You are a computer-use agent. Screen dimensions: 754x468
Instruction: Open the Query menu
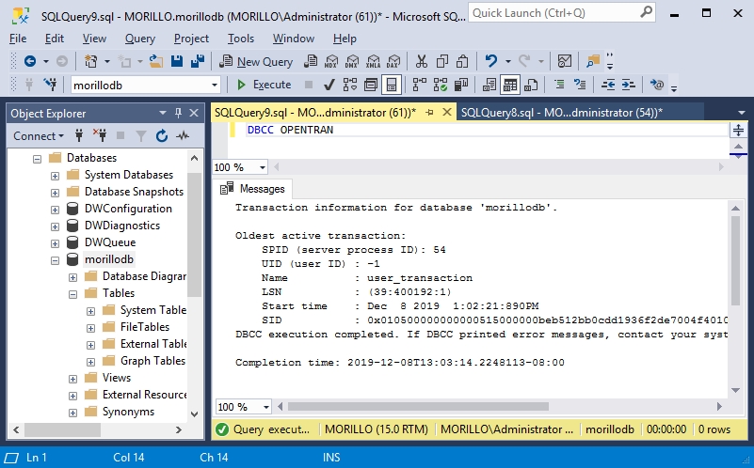pos(140,39)
